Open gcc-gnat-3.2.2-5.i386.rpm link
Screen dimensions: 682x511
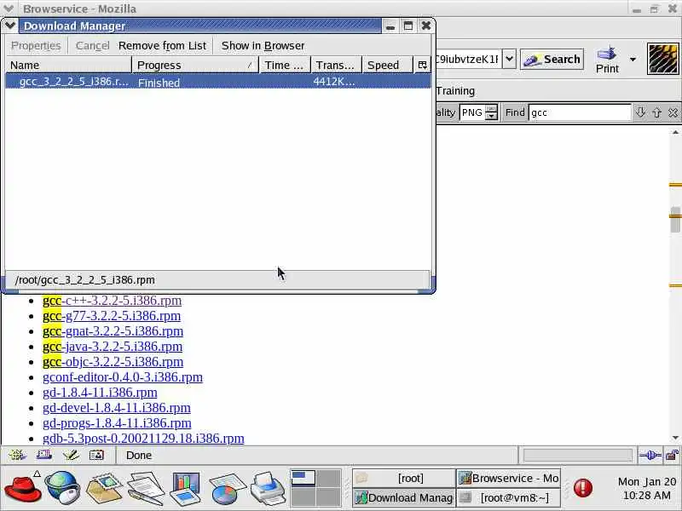click(x=113, y=331)
